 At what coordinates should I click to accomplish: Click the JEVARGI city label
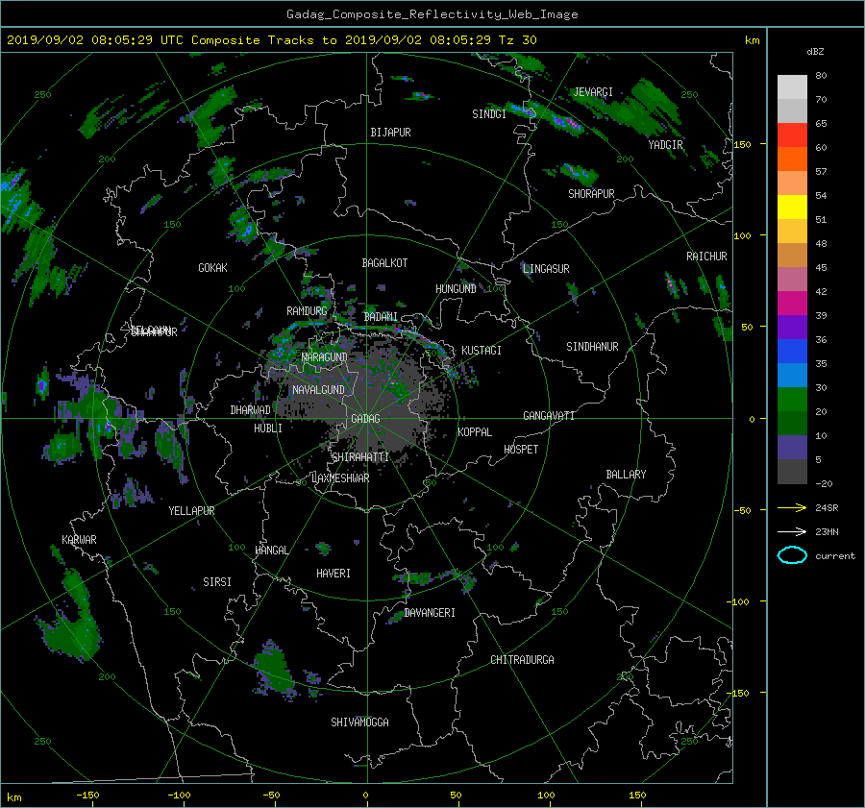click(x=593, y=92)
